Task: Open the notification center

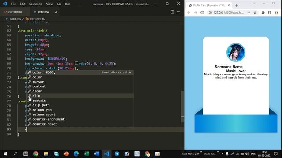Action: (275, 154)
